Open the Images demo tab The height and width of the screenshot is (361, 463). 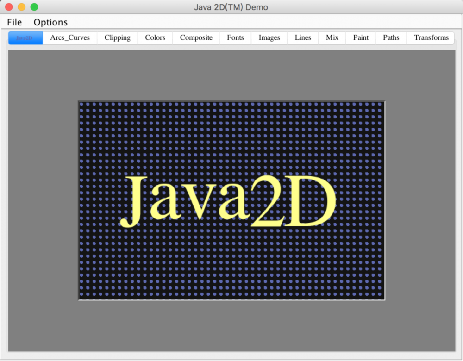click(x=269, y=37)
